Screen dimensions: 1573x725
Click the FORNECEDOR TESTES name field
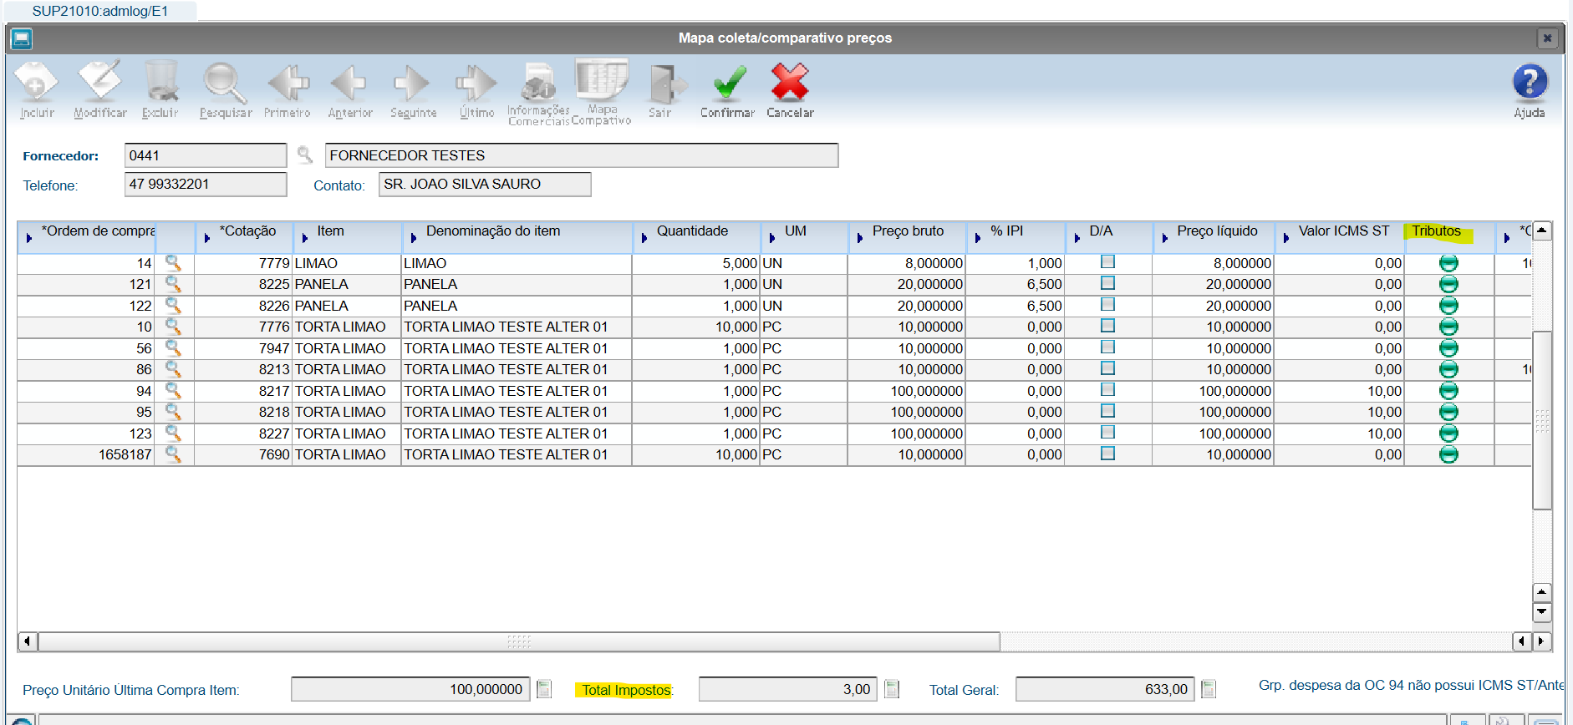coord(582,155)
